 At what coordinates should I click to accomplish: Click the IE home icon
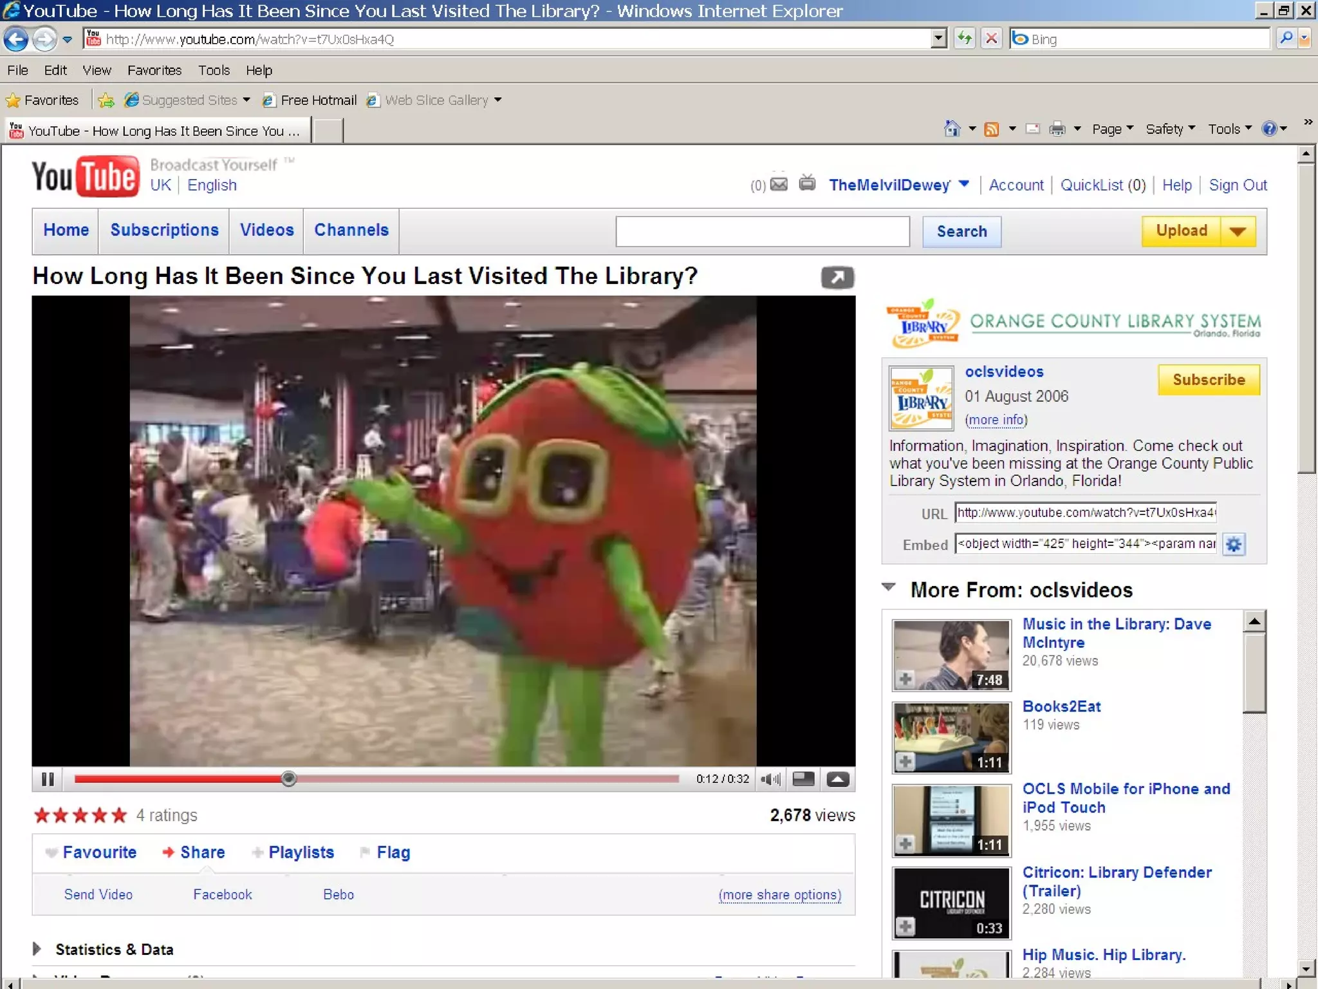point(952,129)
